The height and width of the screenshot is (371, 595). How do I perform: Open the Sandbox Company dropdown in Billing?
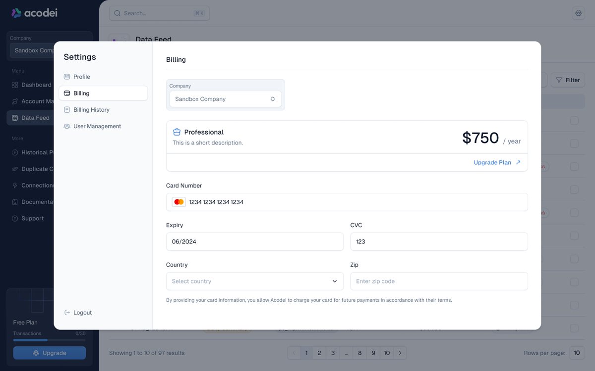pos(226,99)
